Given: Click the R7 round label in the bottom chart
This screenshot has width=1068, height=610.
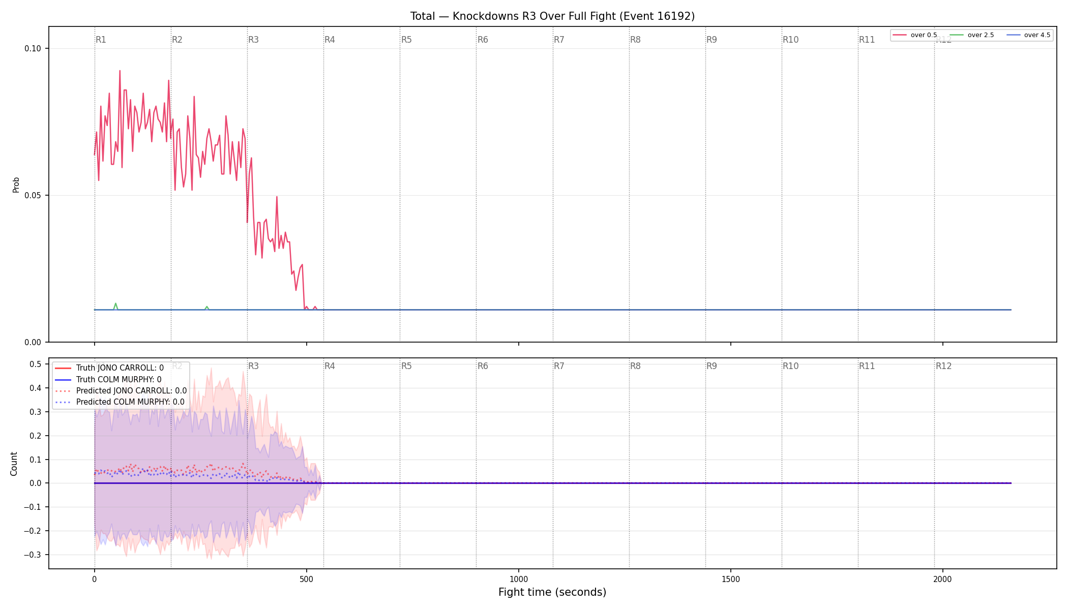Looking at the screenshot, I should [559, 366].
